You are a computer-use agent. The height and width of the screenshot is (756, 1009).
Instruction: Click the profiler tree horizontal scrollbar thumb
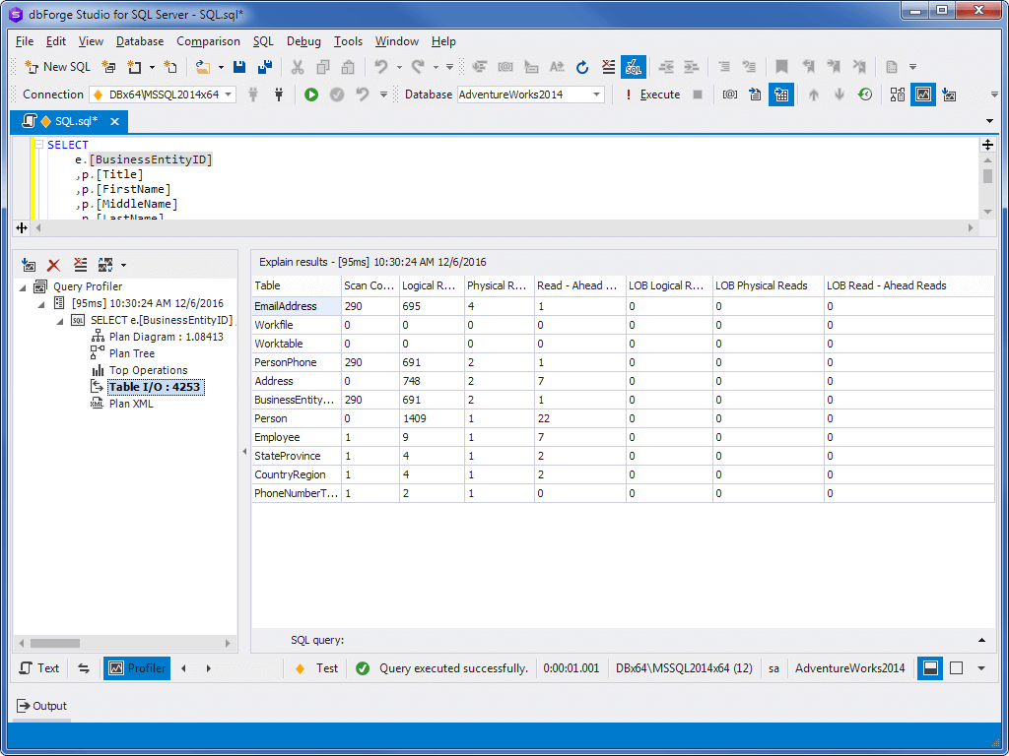pyautogui.click(x=55, y=643)
